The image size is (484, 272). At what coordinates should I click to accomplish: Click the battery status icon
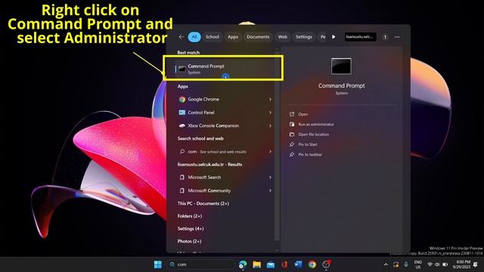445,264
